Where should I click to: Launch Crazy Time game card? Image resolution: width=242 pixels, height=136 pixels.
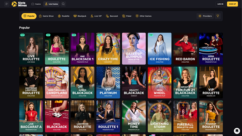tap(108, 49)
